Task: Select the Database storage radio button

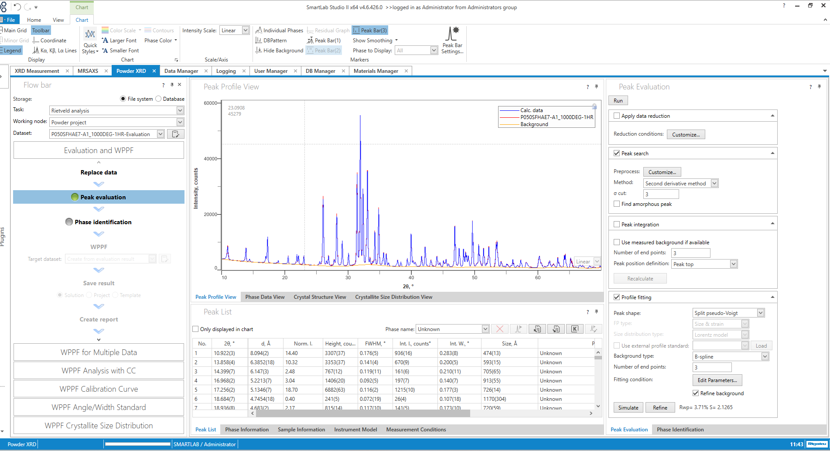Action: coord(159,99)
